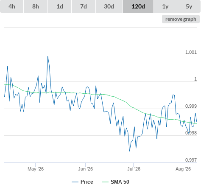Toggle the Price series in legend
Screen dimensions: 201x193
tap(87, 182)
